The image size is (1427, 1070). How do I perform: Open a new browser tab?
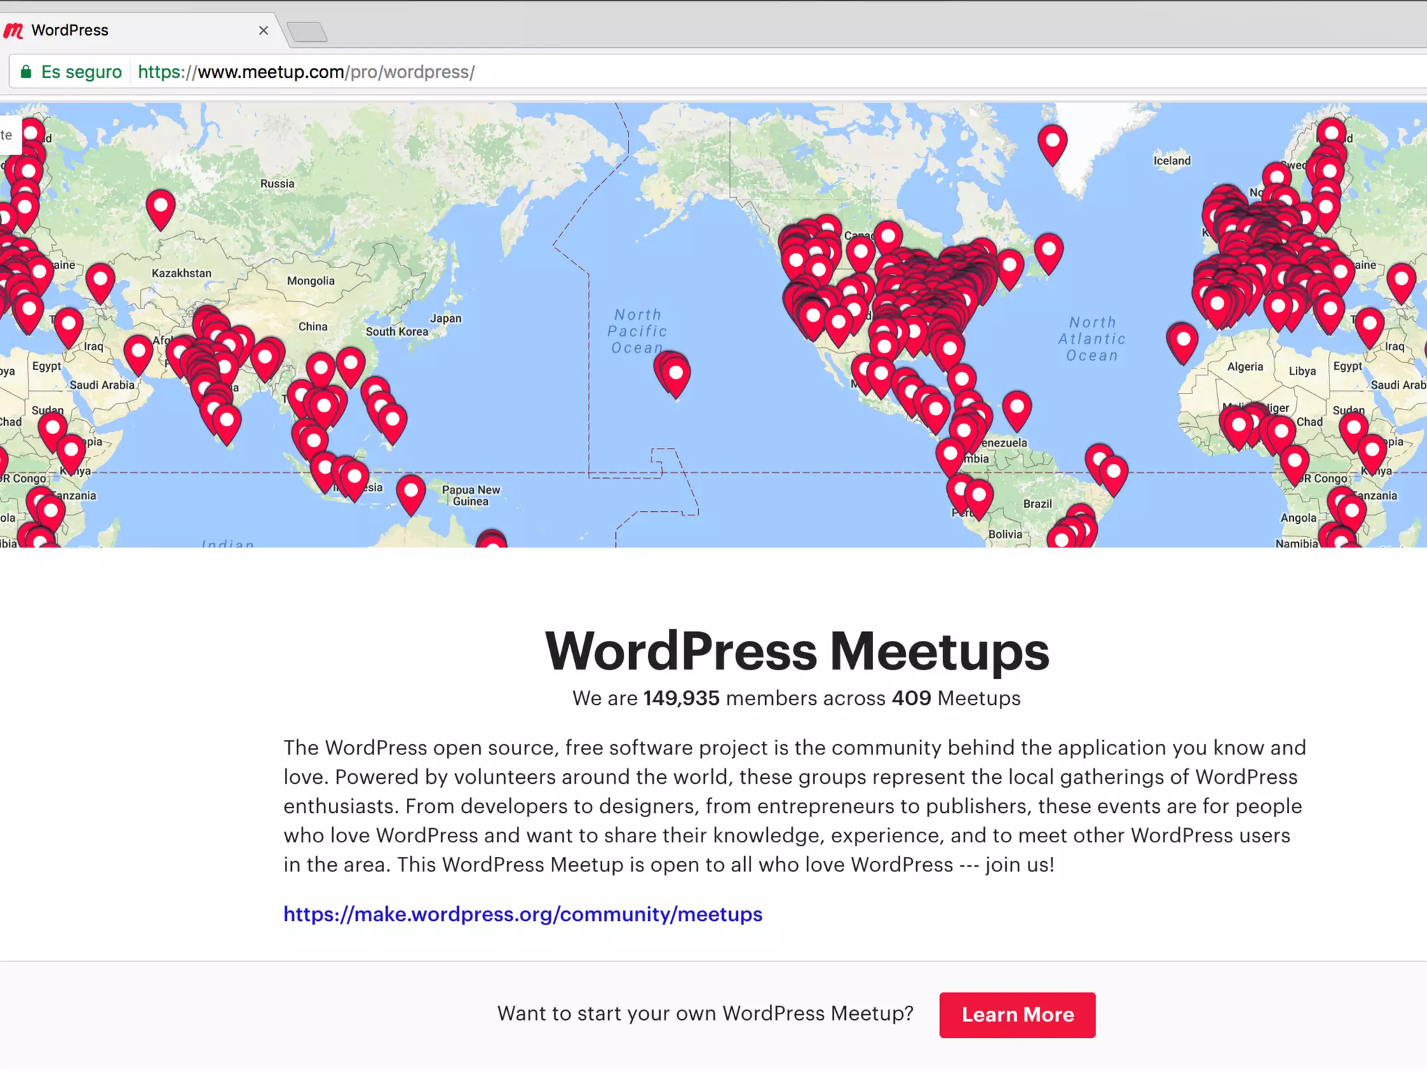(x=307, y=32)
